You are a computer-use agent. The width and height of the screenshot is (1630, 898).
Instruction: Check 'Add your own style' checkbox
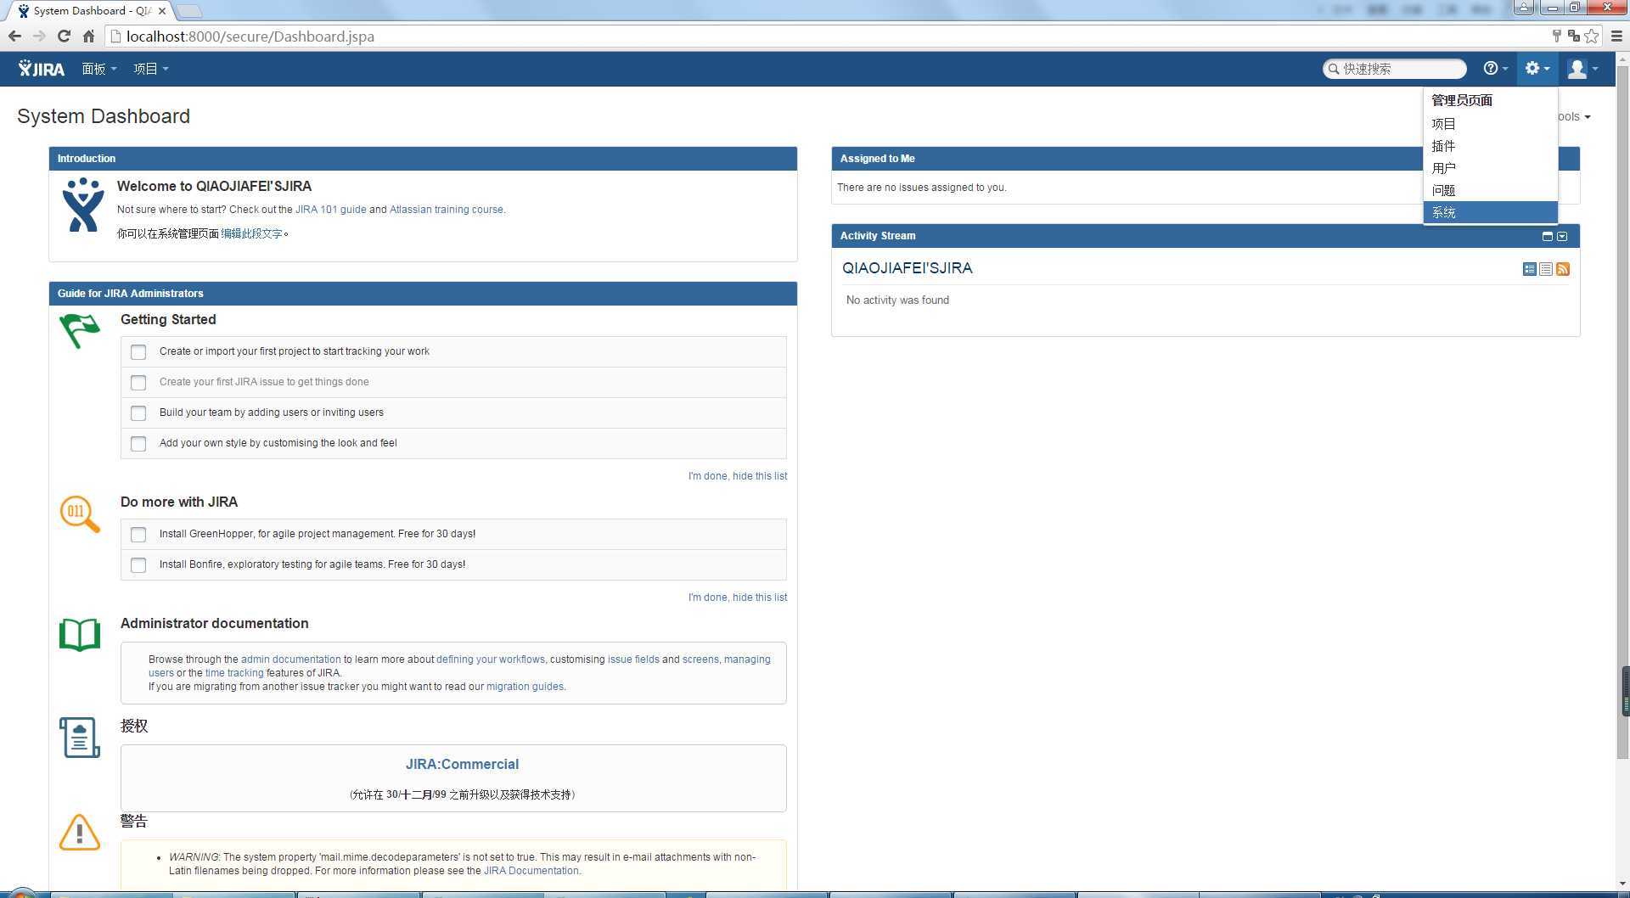pyautogui.click(x=138, y=444)
